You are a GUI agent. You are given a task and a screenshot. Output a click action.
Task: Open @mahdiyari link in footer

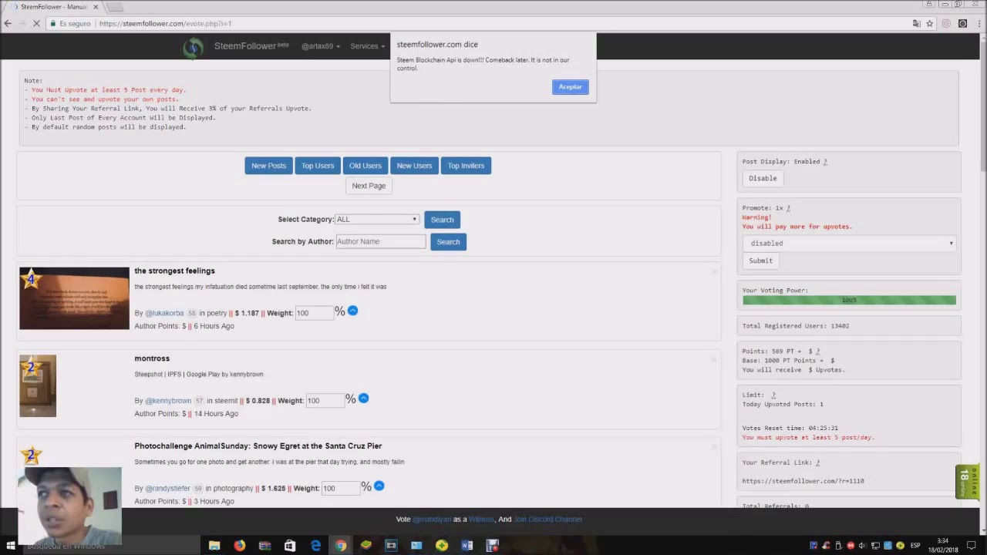click(432, 520)
